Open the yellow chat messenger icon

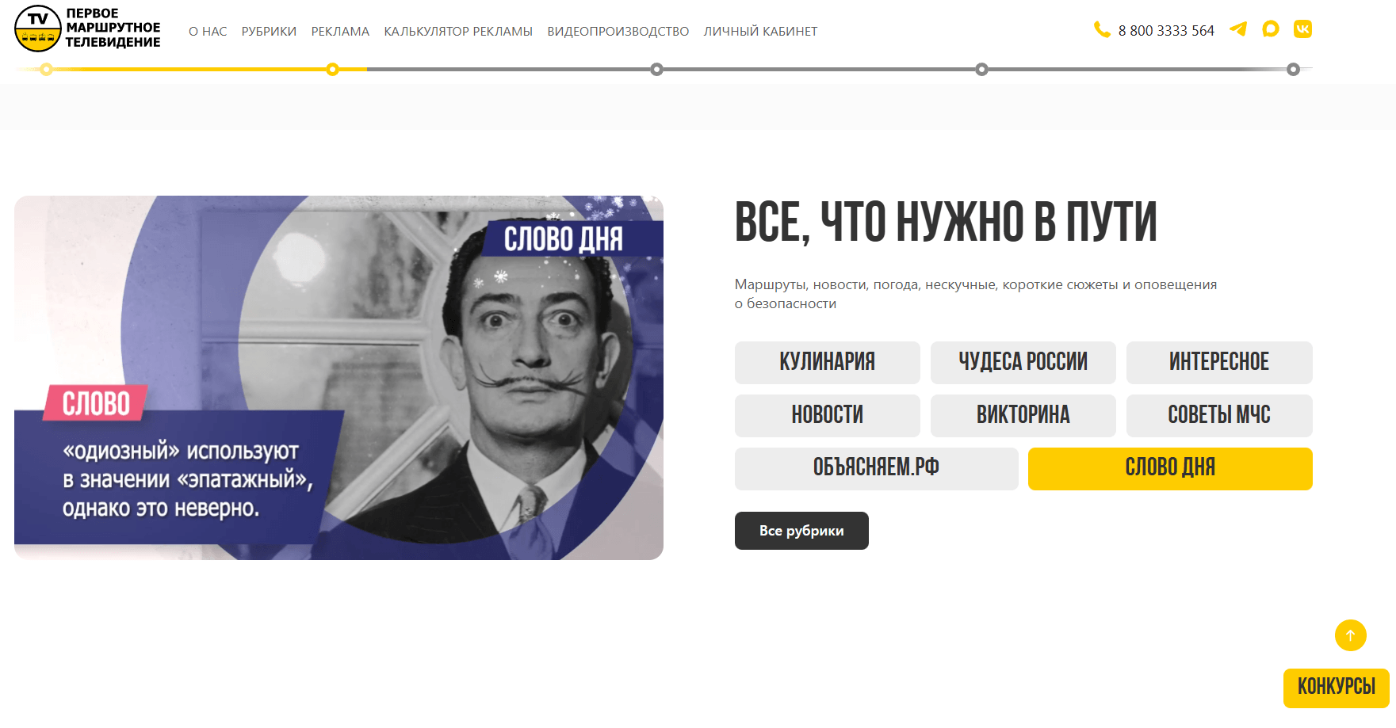(x=1271, y=29)
